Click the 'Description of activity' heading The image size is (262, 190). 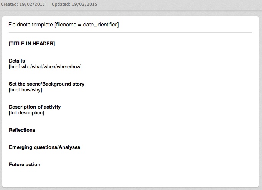click(x=35, y=107)
